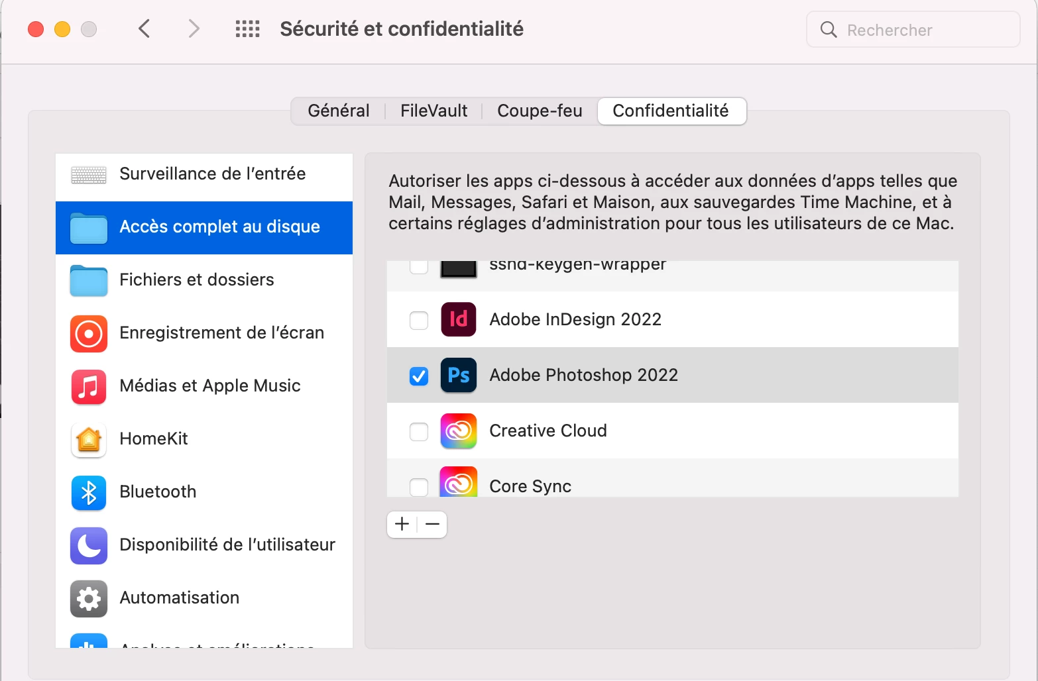Uncheck Adobe Photoshop 2022 disk access
Screen dimensions: 1038x681
(419, 376)
